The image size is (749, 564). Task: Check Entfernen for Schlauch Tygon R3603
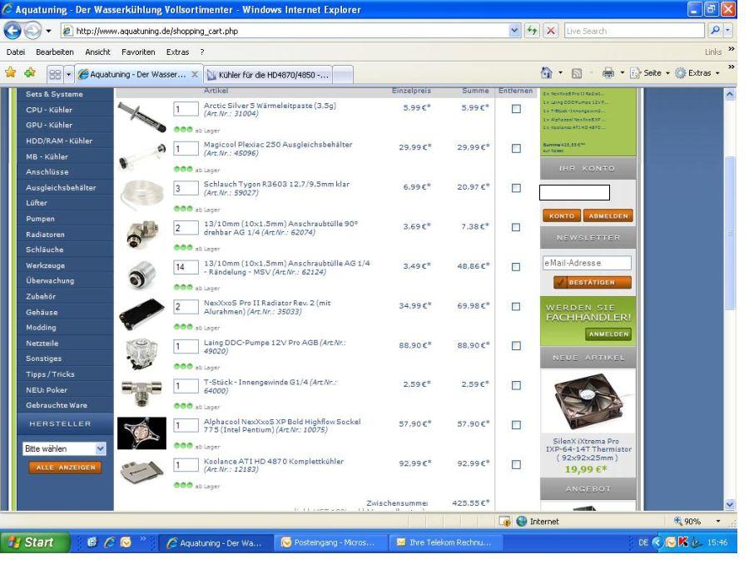pos(516,188)
